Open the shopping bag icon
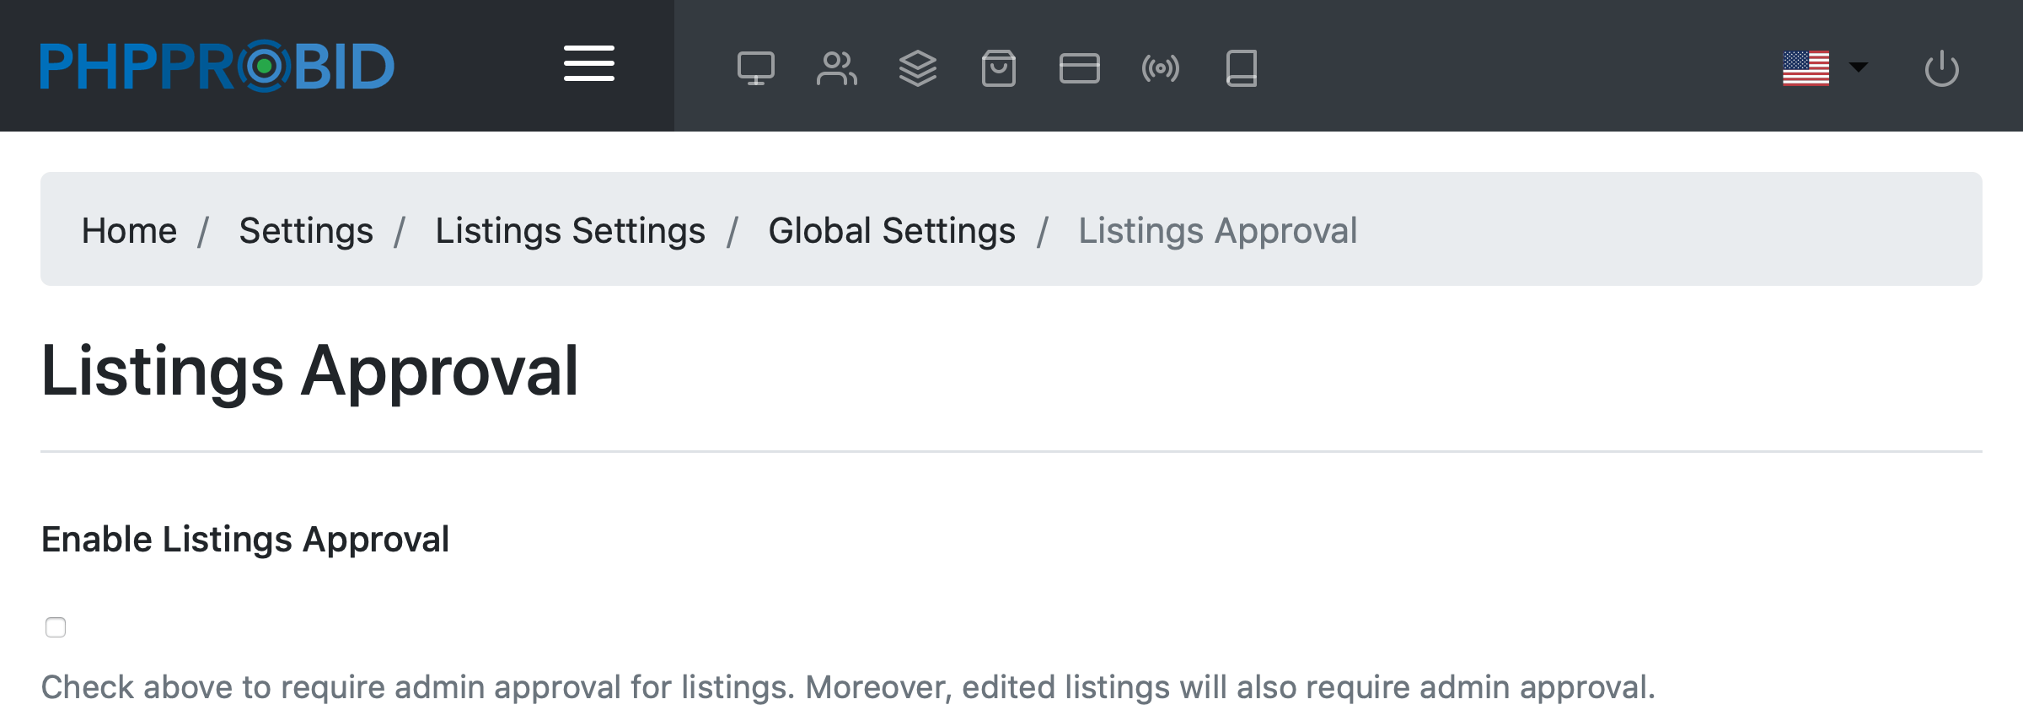 [998, 68]
